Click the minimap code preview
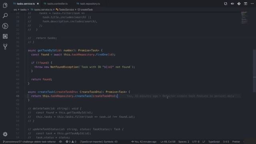 (244, 18)
